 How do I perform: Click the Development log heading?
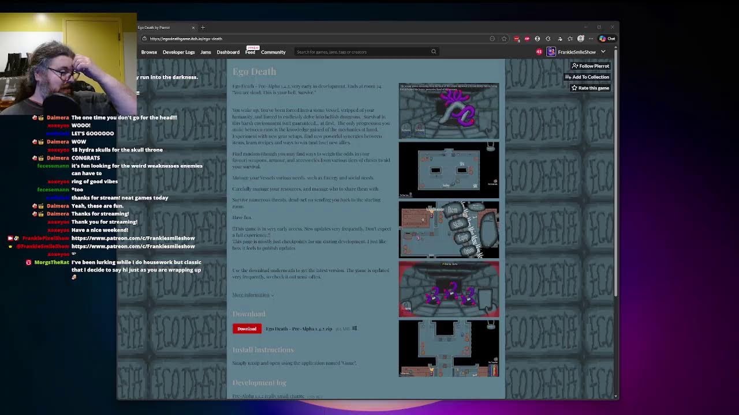pos(259,383)
